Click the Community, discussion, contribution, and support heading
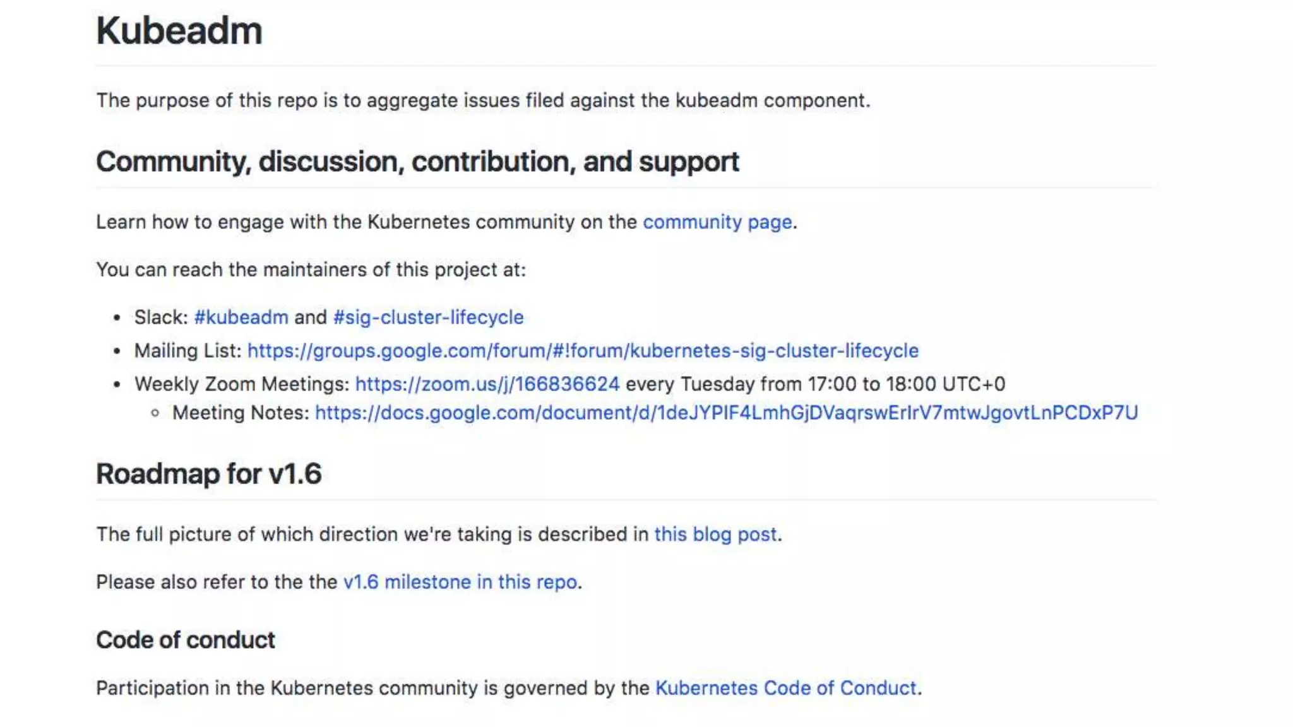This screenshot has height=727, width=1293. [417, 162]
